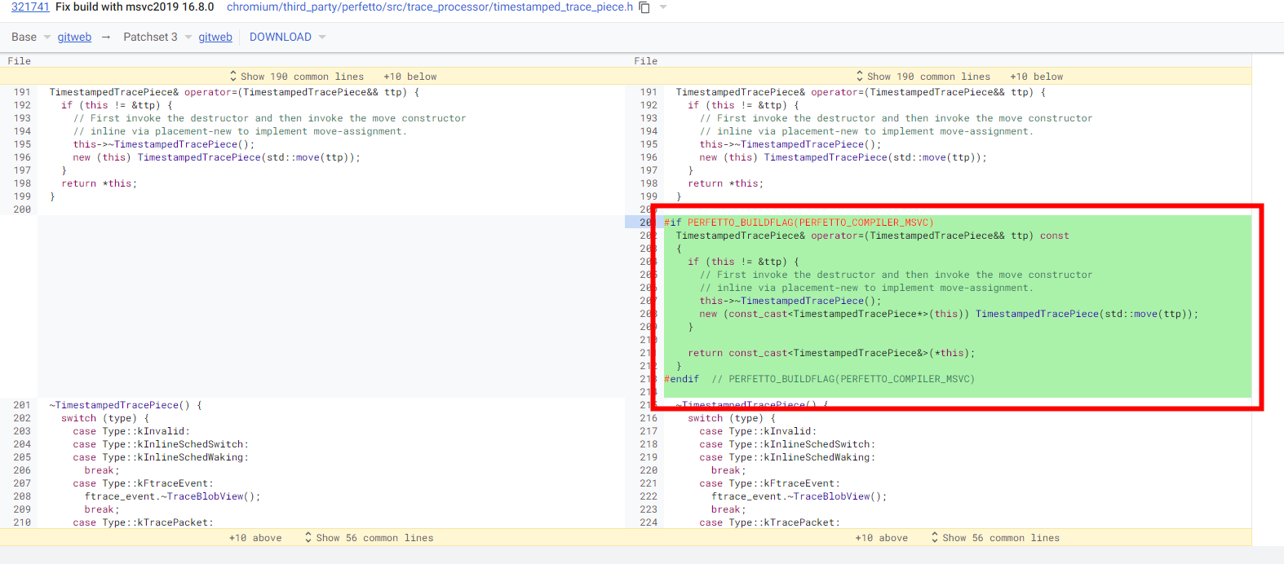Click left pane 'if (this != &ttp) {' line
The width and height of the screenshot is (1284, 564).
(117, 105)
